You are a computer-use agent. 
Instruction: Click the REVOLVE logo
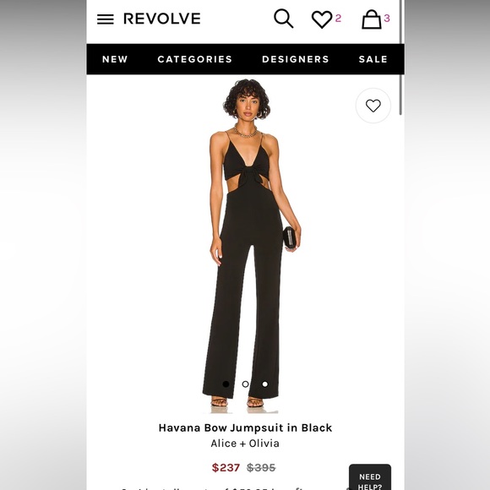click(x=162, y=19)
